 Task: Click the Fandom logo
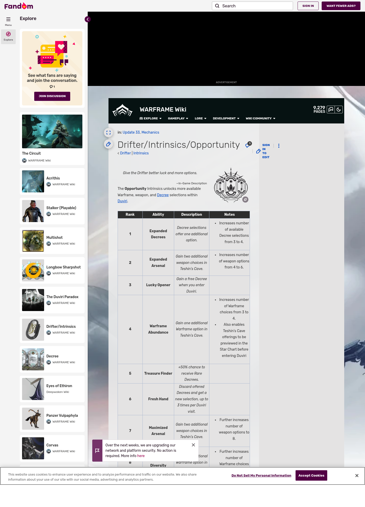pos(19,6)
